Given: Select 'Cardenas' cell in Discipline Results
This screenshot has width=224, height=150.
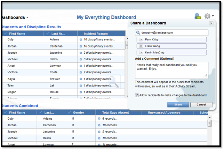Looking at the screenshot, I should [56, 46].
